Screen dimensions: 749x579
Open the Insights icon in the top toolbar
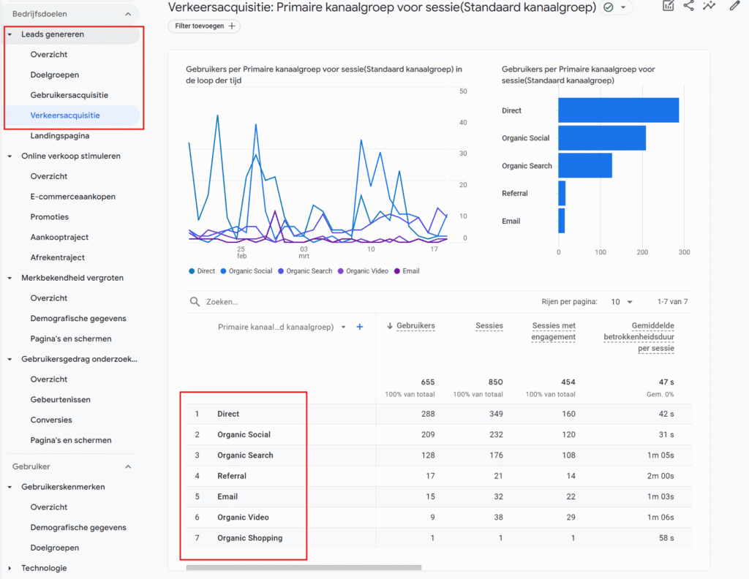click(708, 6)
